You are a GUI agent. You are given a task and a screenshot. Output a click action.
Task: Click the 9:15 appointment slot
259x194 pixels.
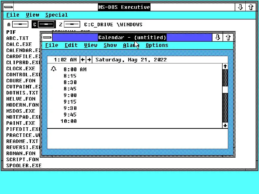click(x=135, y=102)
